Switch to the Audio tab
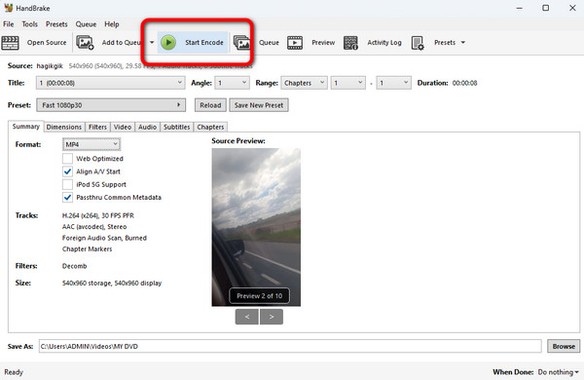 tap(148, 128)
